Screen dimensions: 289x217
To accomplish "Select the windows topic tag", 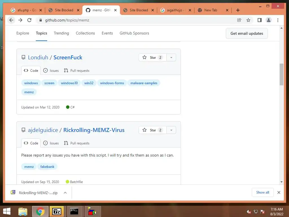I will [31, 83].
